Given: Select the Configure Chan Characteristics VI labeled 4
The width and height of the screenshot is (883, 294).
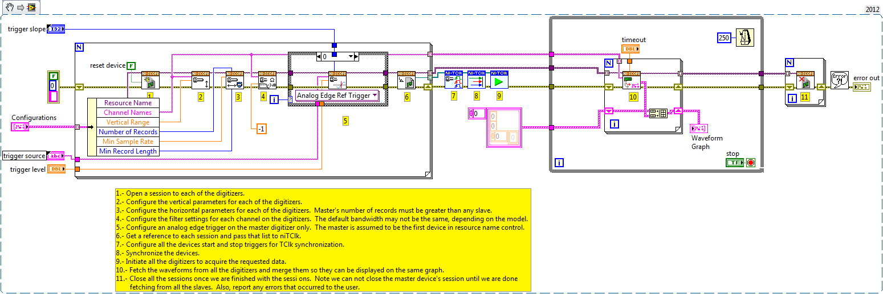Looking at the screenshot, I should (267, 80).
